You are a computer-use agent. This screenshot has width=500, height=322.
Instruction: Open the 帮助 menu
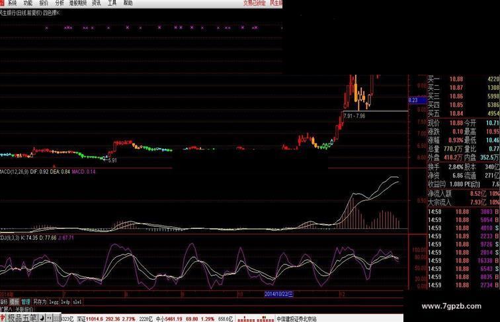pos(128,3)
